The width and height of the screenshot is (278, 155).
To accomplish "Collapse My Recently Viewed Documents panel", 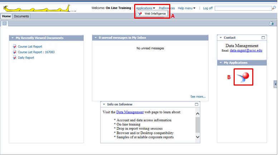I will coord(13,38).
